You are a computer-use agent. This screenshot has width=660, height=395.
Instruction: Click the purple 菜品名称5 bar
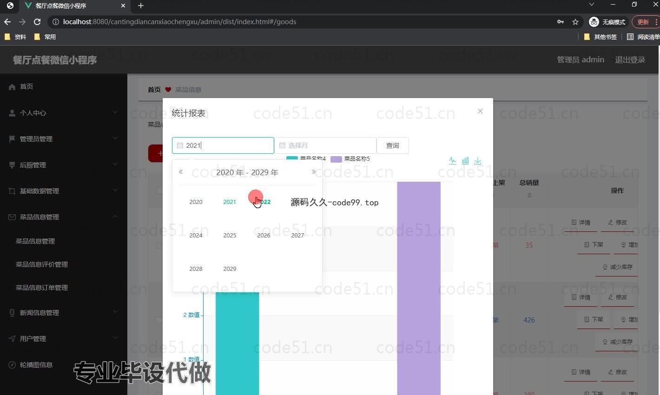click(419, 288)
